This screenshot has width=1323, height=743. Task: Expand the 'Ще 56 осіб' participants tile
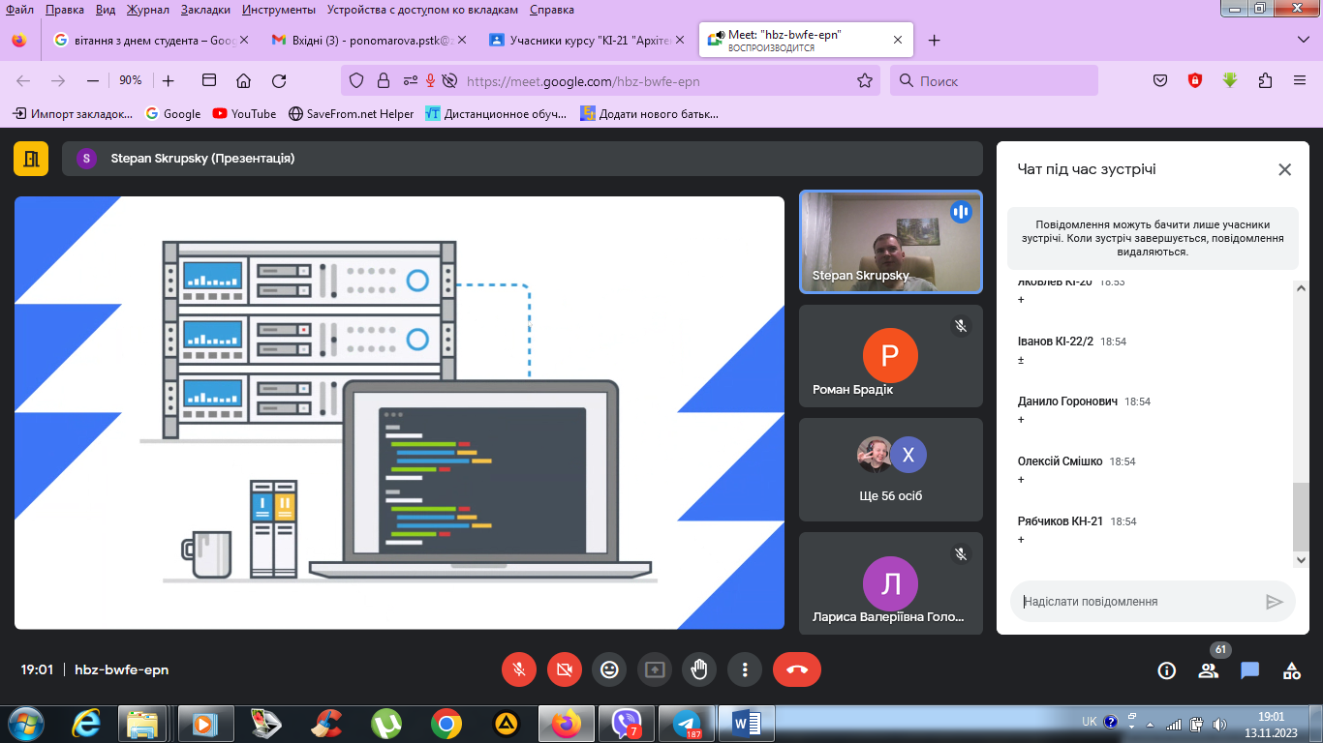click(x=889, y=469)
